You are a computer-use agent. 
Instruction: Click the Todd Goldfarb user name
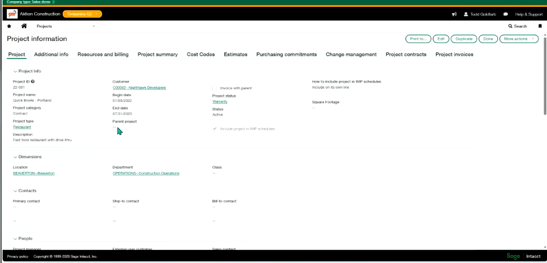[x=483, y=14]
